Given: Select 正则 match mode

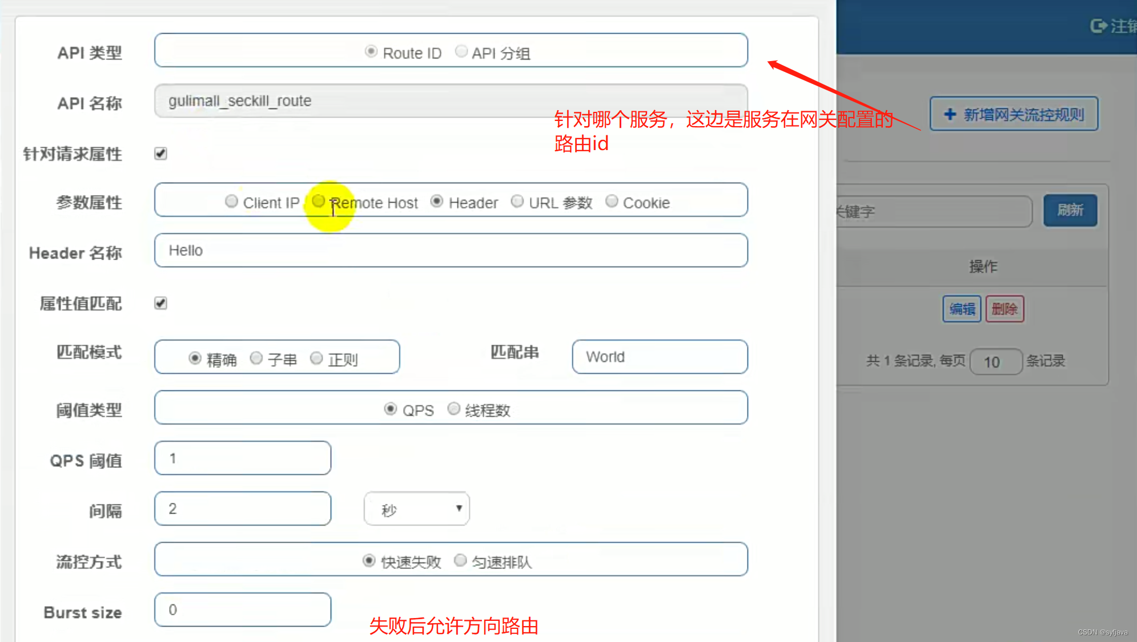Looking at the screenshot, I should [316, 358].
